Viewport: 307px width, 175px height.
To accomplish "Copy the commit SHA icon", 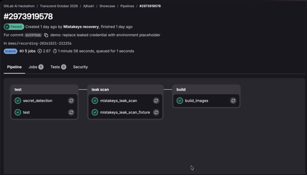I will [46, 35].
